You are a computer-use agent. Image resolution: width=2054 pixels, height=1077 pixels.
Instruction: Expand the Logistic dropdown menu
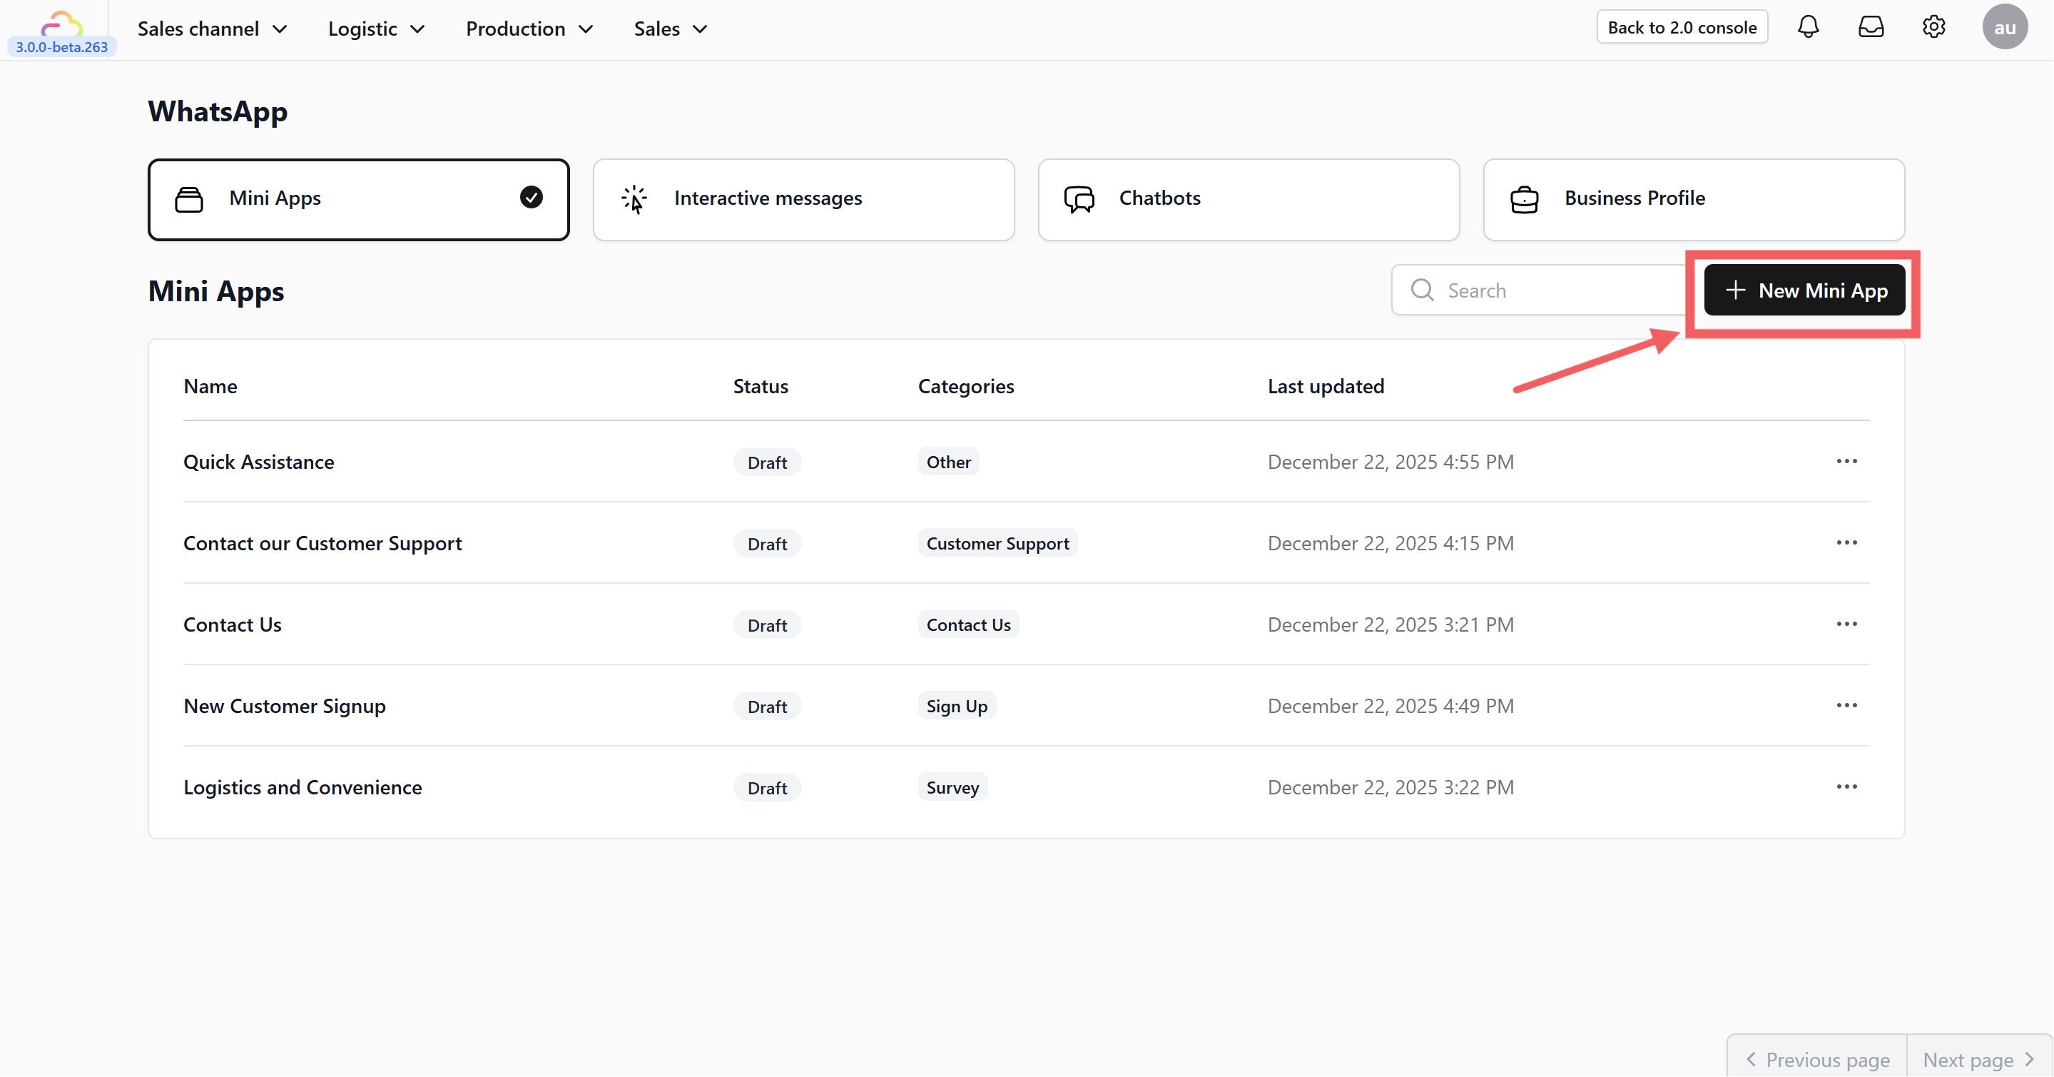pos(377,29)
